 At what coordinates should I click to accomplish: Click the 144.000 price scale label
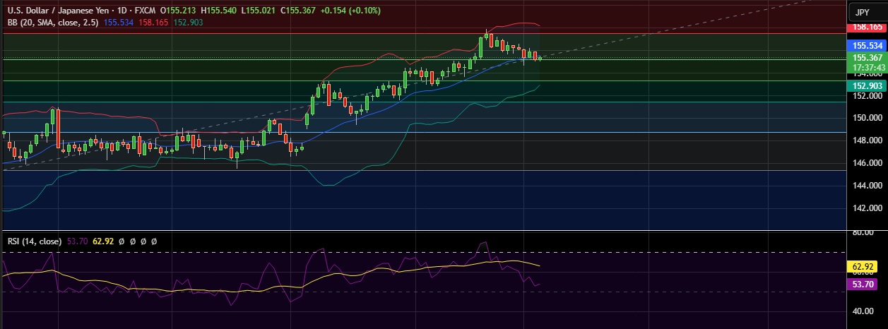pos(867,186)
